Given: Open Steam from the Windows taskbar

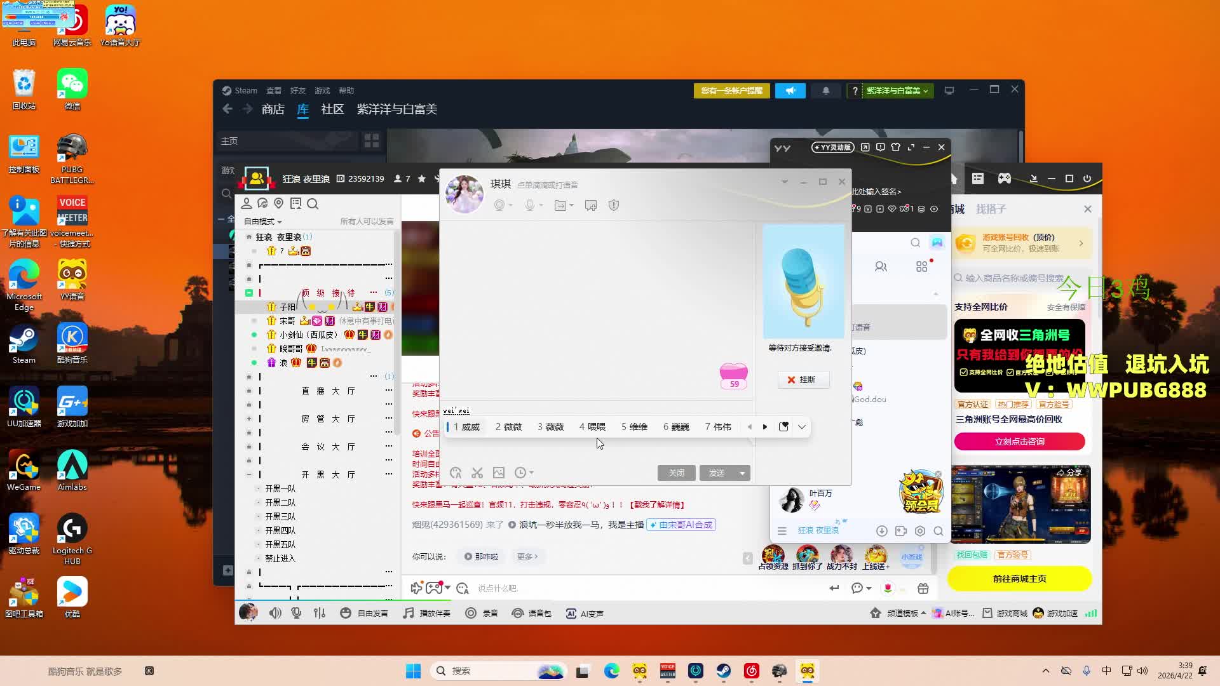Looking at the screenshot, I should pyautogui.click(x=724, y=671).
